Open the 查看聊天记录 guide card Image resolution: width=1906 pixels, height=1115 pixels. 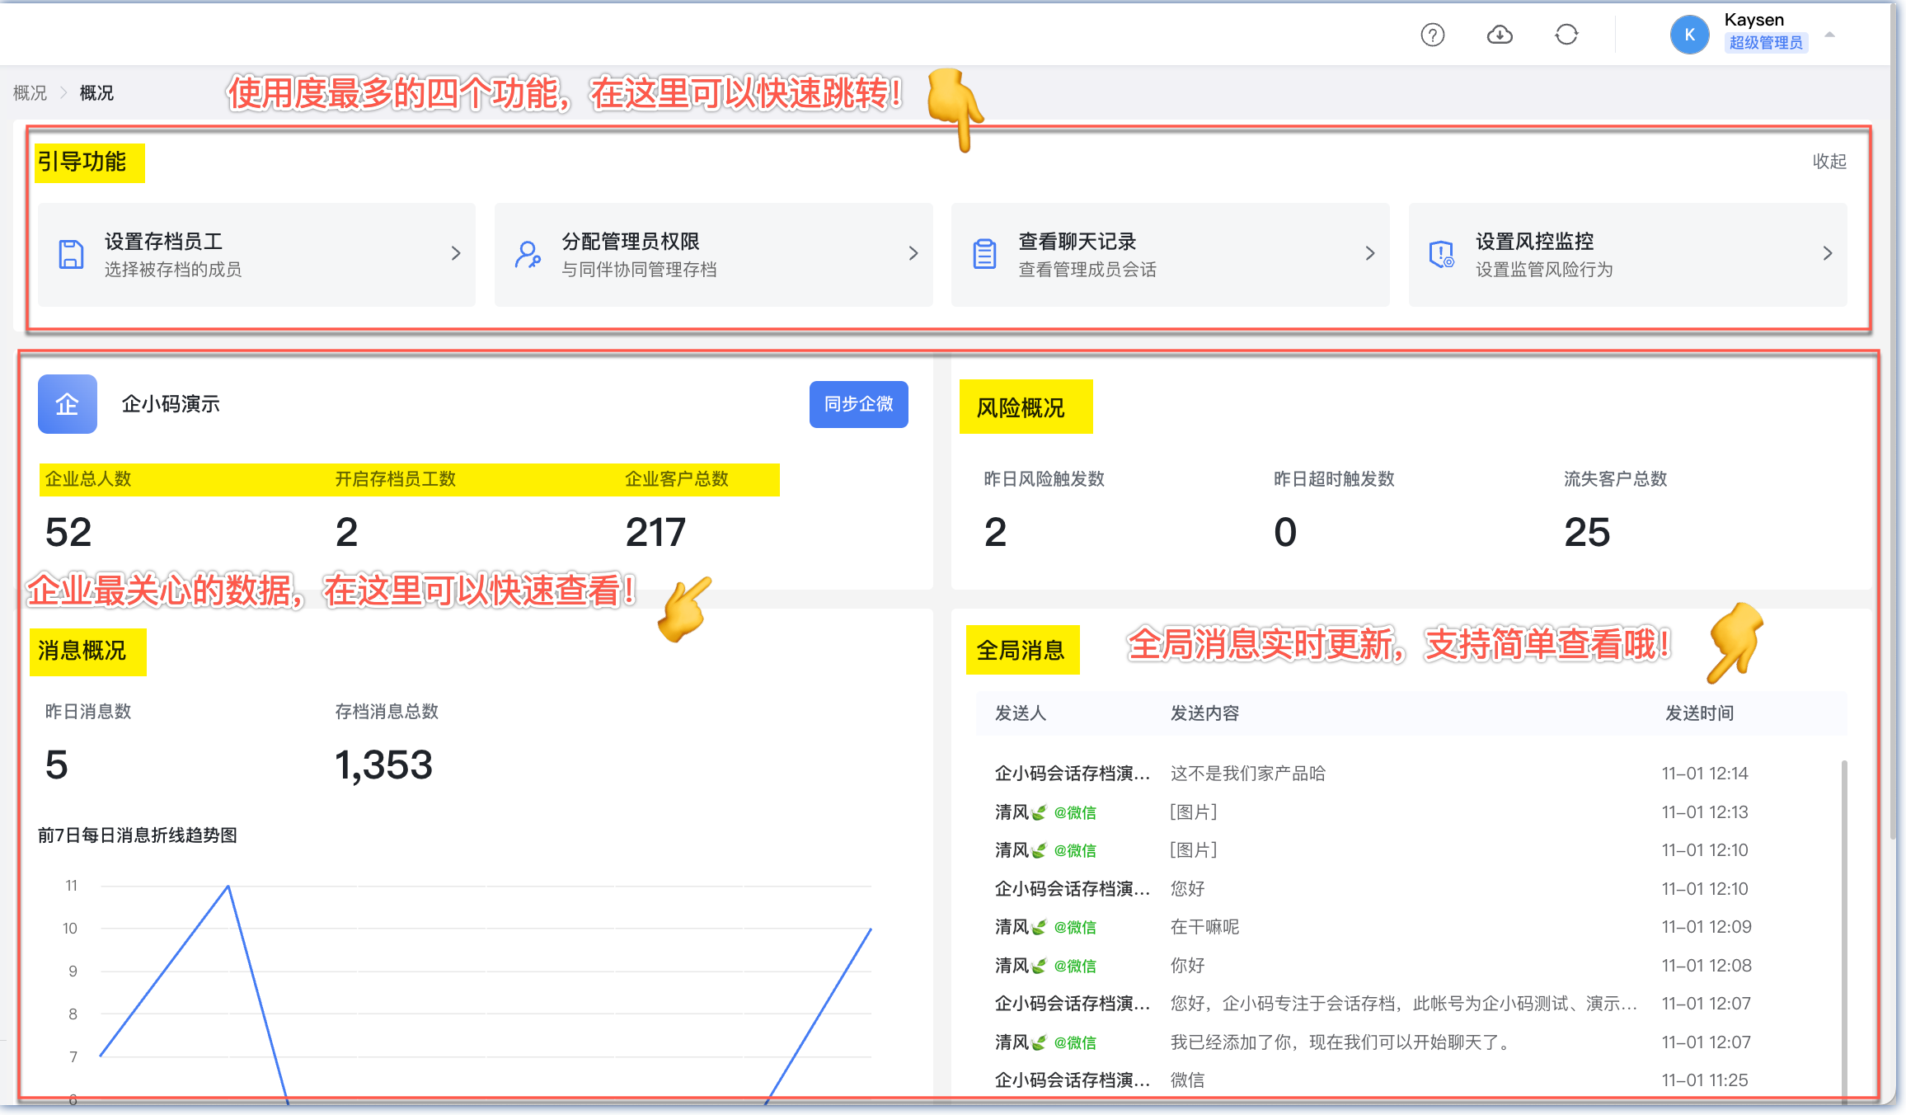click(1169, 254)
